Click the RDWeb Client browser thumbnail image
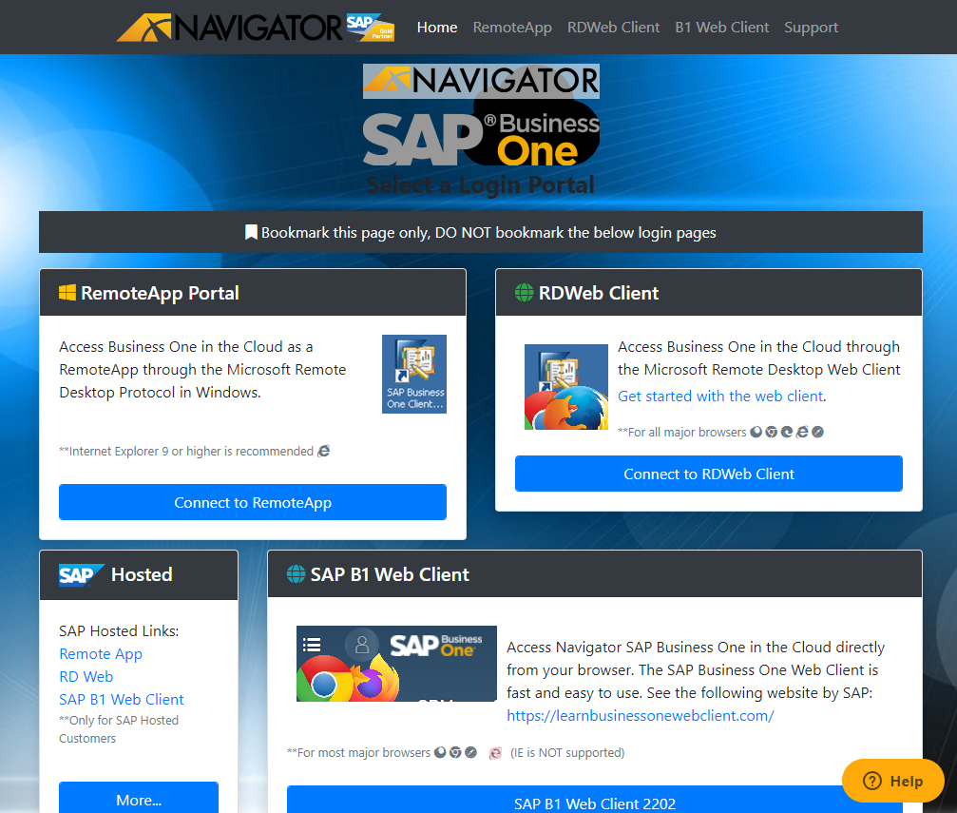 (x=566, y=387)
